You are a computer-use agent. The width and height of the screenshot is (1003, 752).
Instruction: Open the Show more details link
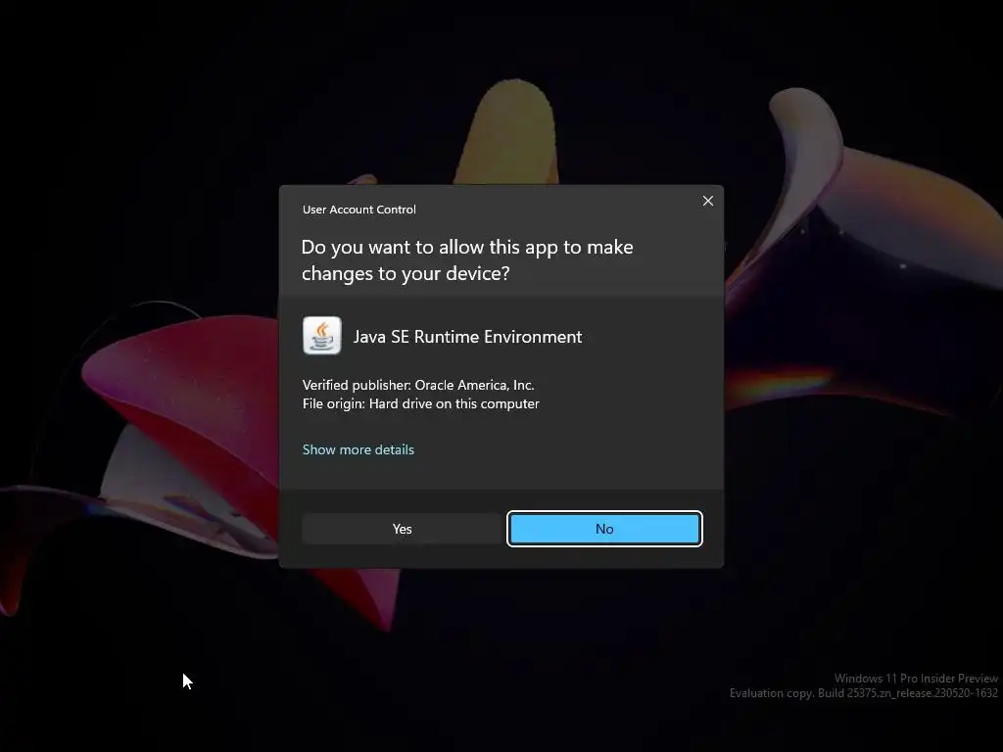[358, 449]
